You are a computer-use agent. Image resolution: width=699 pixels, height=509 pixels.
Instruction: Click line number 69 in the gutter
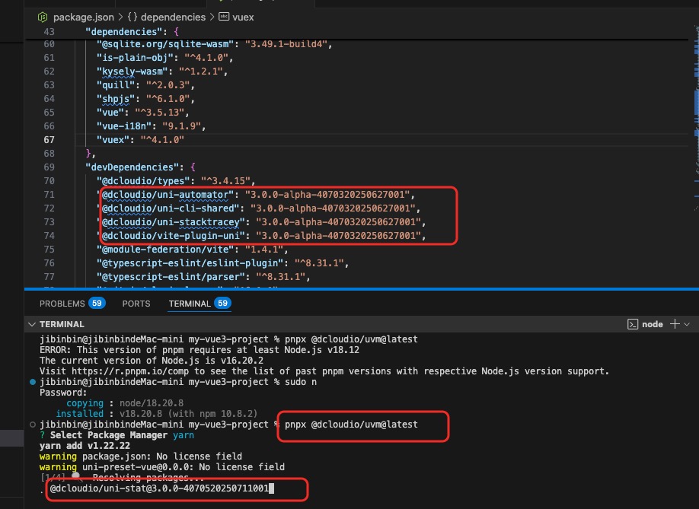[x=49, y=167]
